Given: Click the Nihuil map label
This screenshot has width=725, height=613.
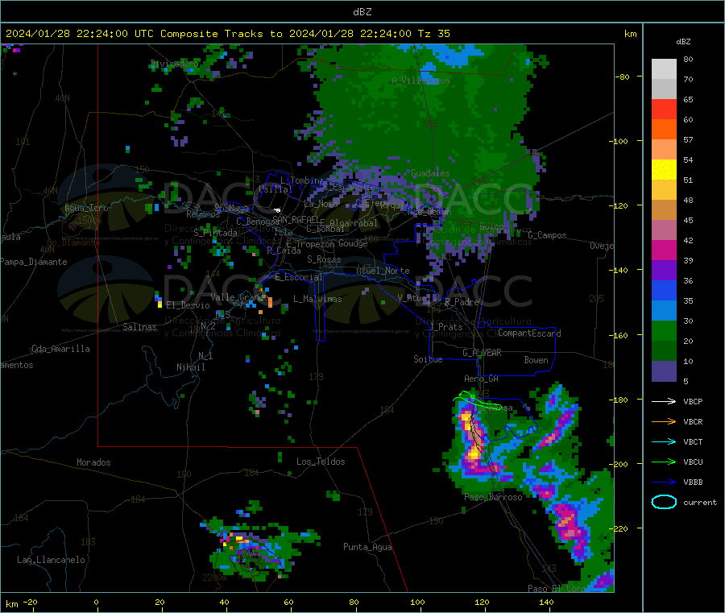Looking at the screenshot, I should pos(190,367).
